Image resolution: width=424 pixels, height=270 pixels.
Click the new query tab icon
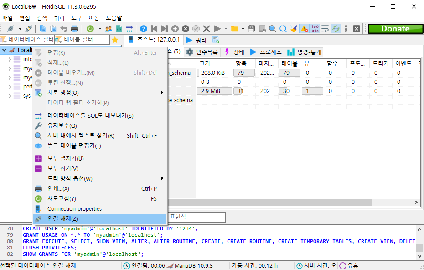(216, 40)
